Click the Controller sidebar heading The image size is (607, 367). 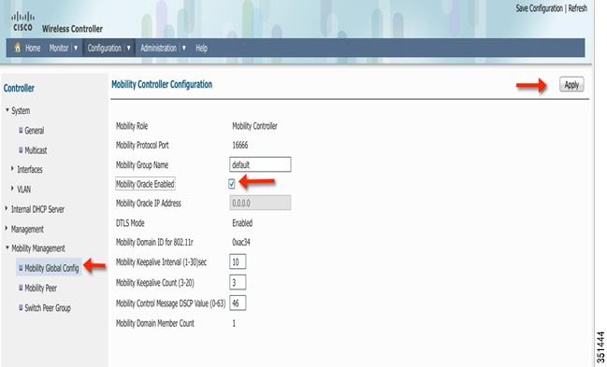19,88
